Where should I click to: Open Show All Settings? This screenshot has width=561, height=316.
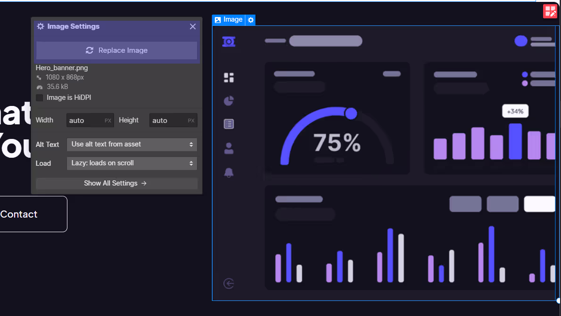(x=116, y=183)
